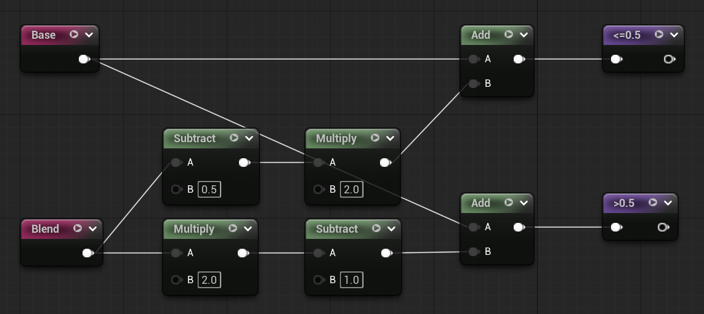Click input pin A of the Multiply node fed by Subtract
Viewport: 704px width, 314px height.
(x=318, y=163)
